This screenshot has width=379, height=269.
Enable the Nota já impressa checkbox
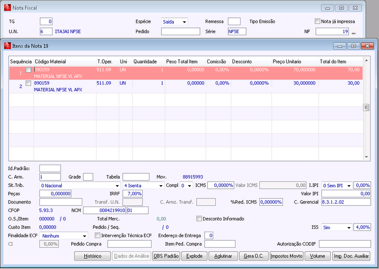(317, 22)
